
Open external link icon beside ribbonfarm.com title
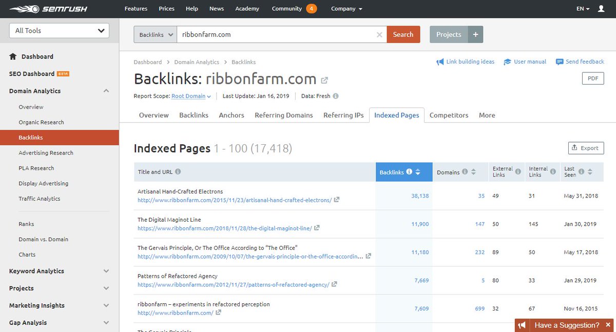tap(324, 80)
